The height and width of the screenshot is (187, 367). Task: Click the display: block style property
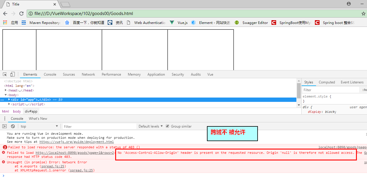coord(322,112)
